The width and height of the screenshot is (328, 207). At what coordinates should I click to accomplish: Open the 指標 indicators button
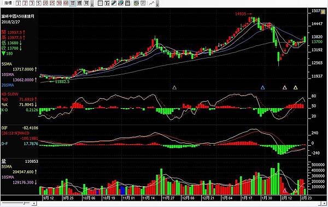click(8, 3)
